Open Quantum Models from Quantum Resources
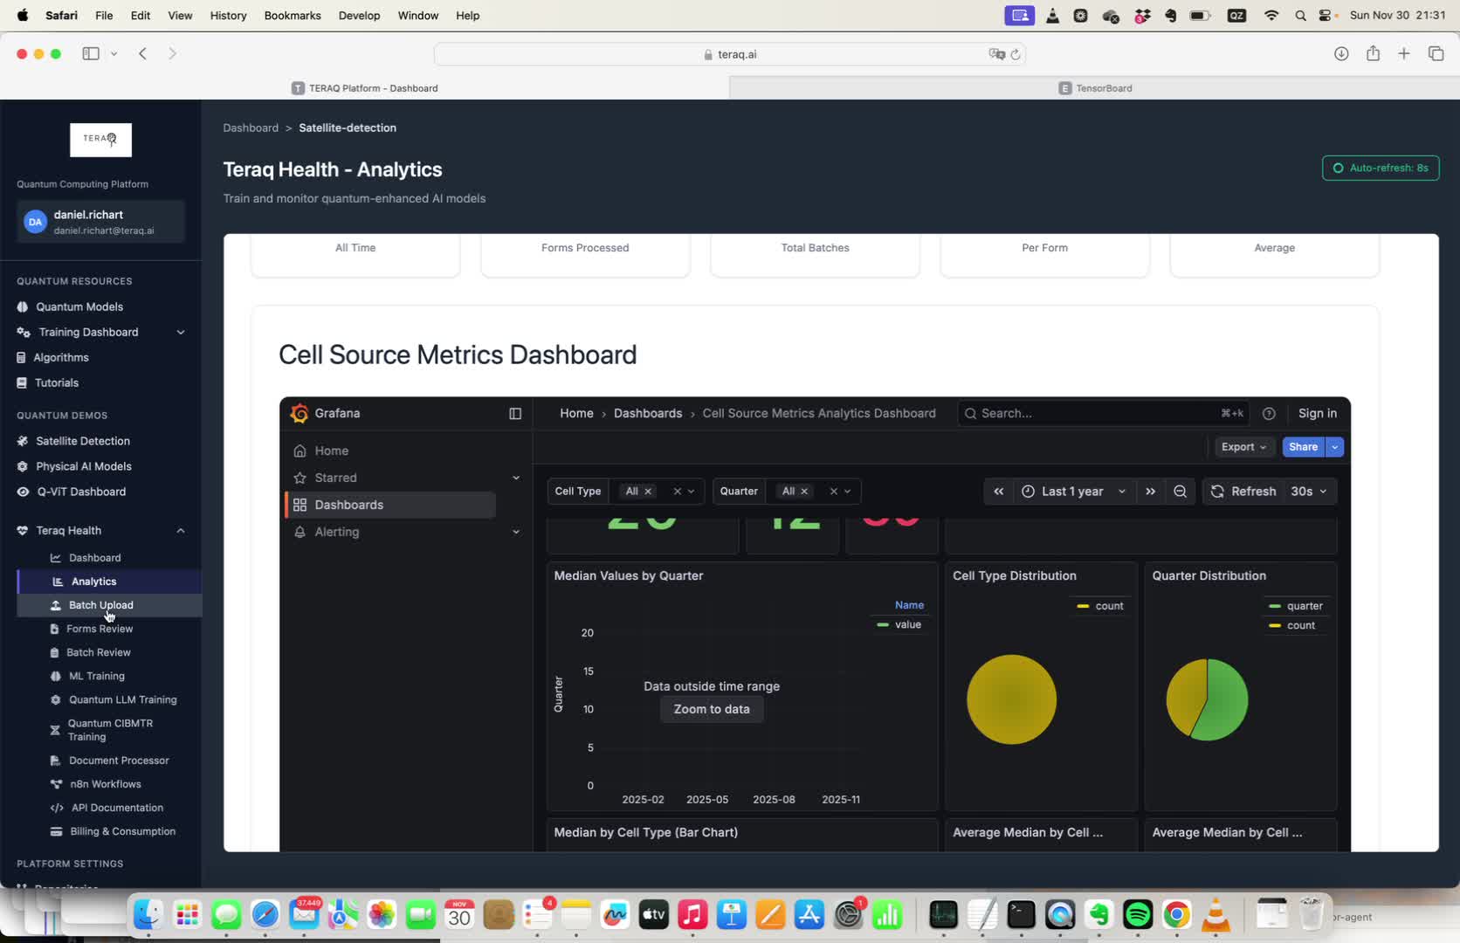This screenshot has height=943, width=1460. coord(79,306)
